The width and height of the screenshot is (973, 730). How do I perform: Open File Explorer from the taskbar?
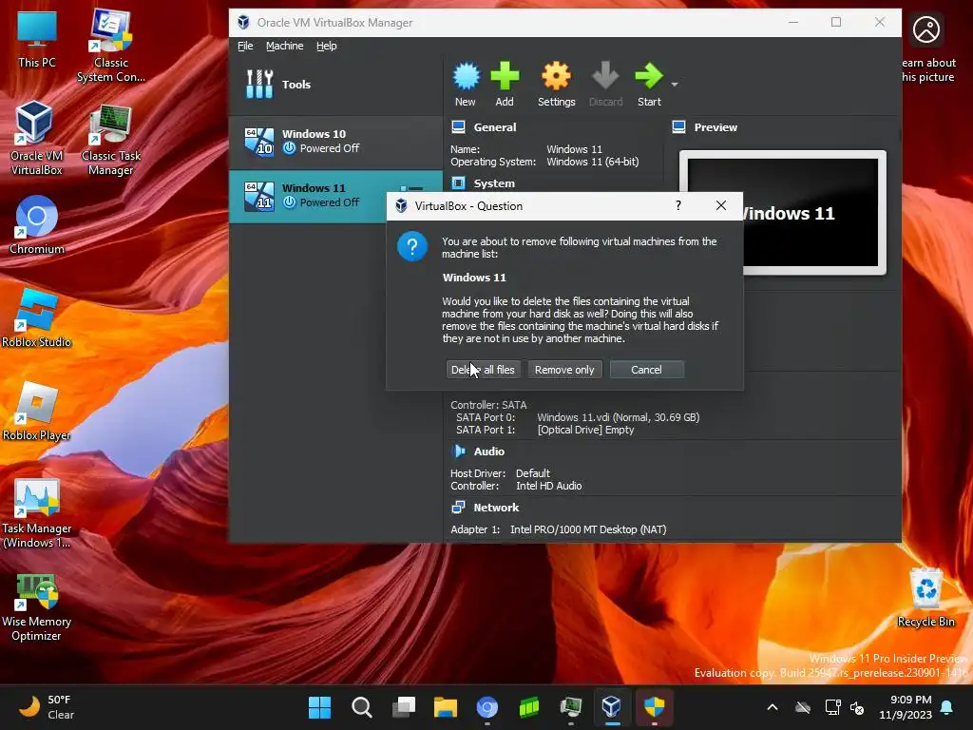pyautogui.click(x=445, y=707)
